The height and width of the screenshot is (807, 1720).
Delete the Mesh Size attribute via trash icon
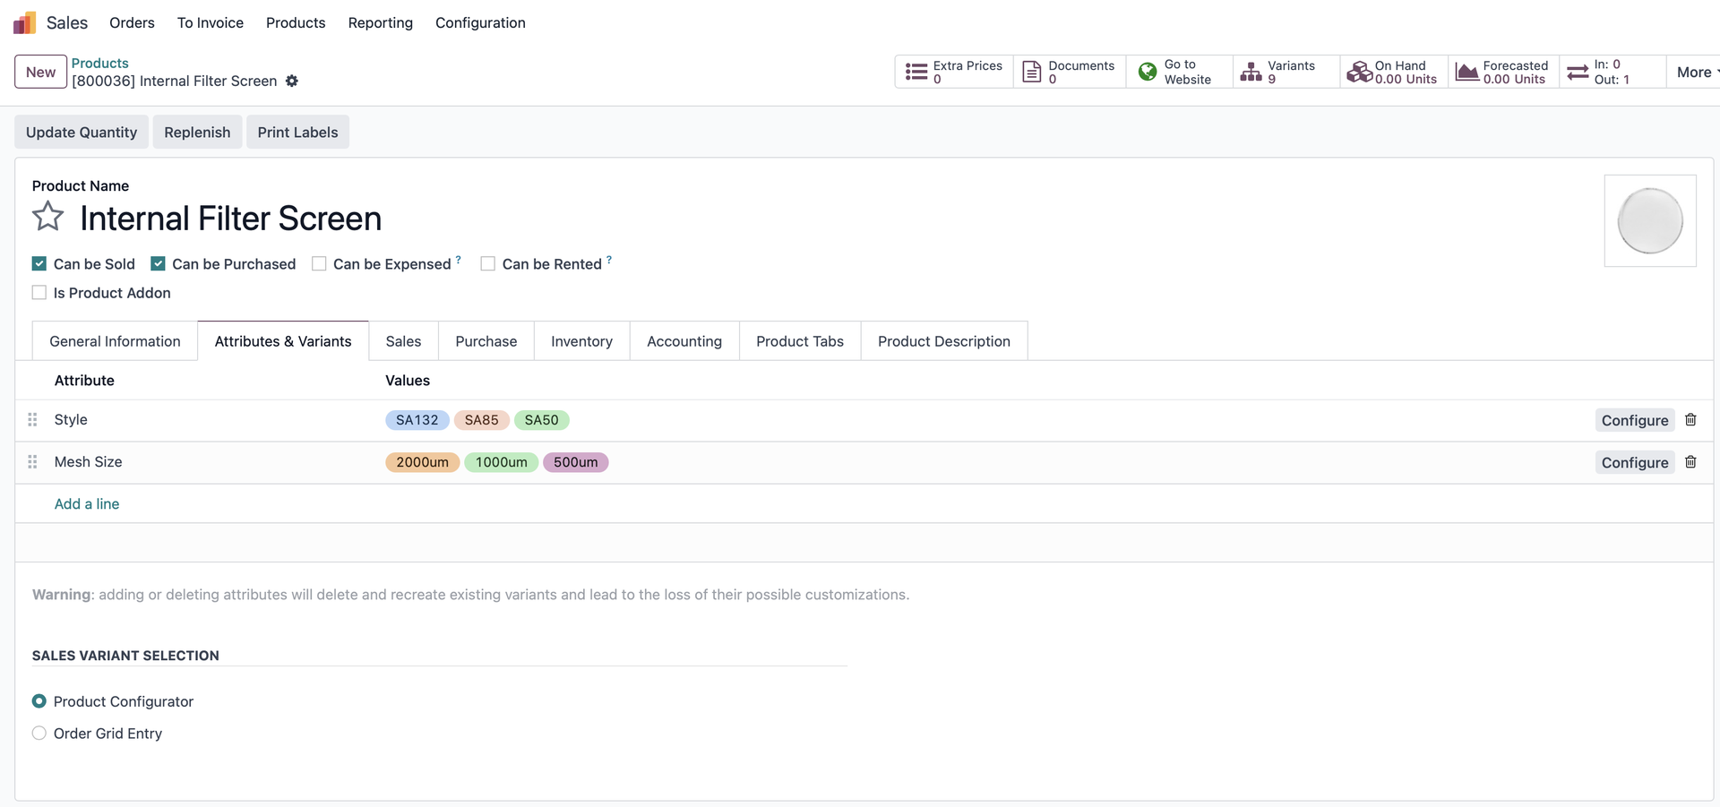coord(1690,462)
